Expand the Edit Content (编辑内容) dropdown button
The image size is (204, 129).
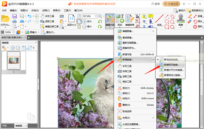click(x=110, y=27)
